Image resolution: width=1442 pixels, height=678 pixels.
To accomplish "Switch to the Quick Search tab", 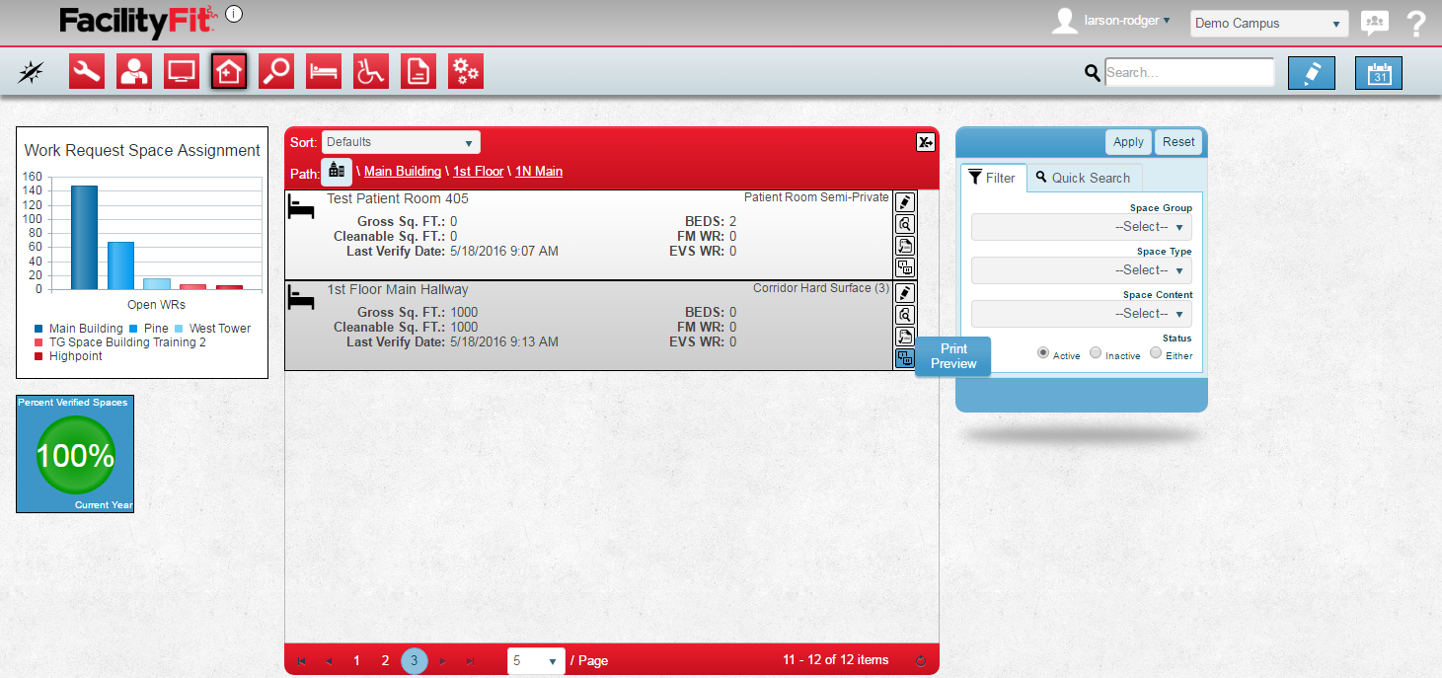I will (x=1084, y=178).
